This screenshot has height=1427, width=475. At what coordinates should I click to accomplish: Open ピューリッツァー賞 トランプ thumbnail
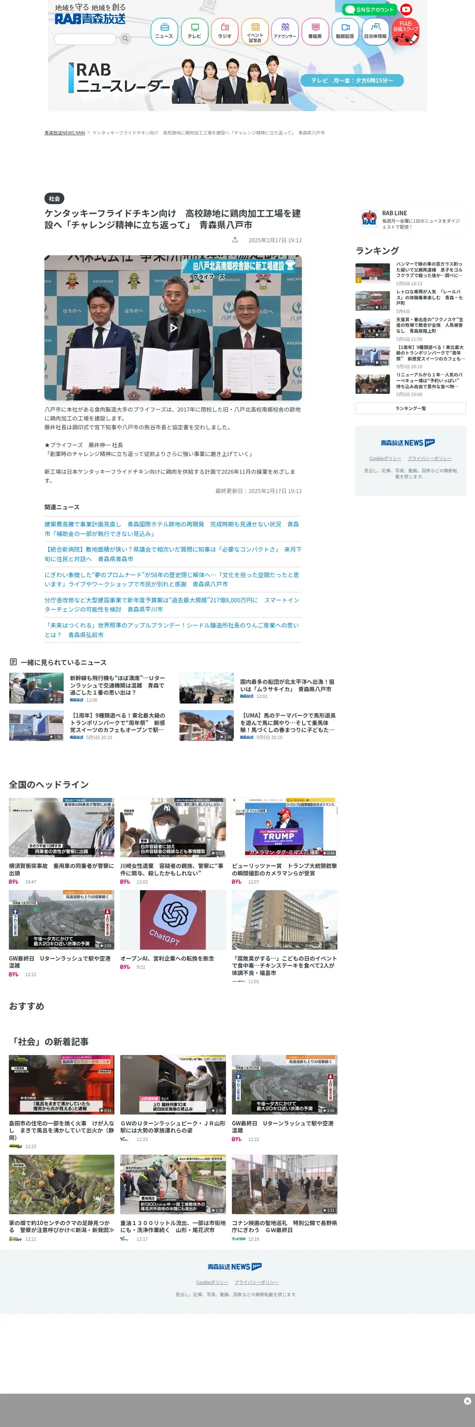(284, 828)
